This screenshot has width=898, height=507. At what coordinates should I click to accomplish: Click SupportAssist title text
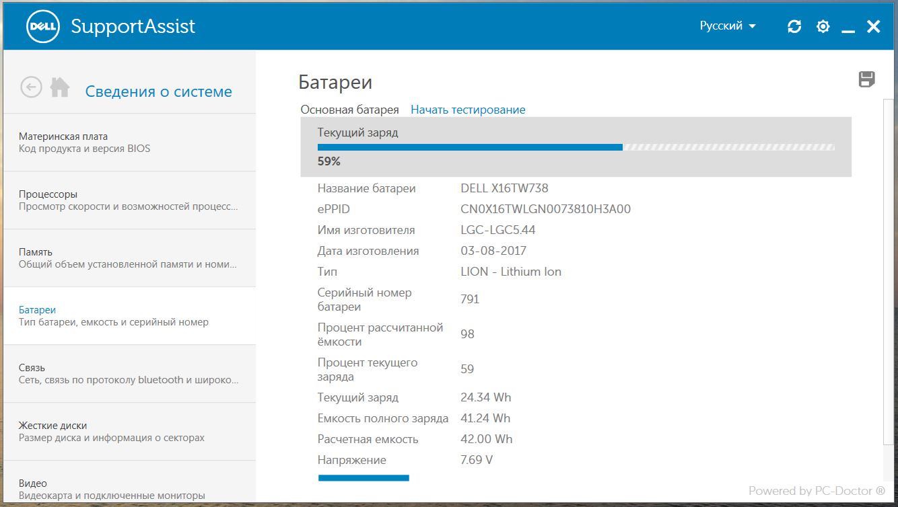[x=133, y=26]
